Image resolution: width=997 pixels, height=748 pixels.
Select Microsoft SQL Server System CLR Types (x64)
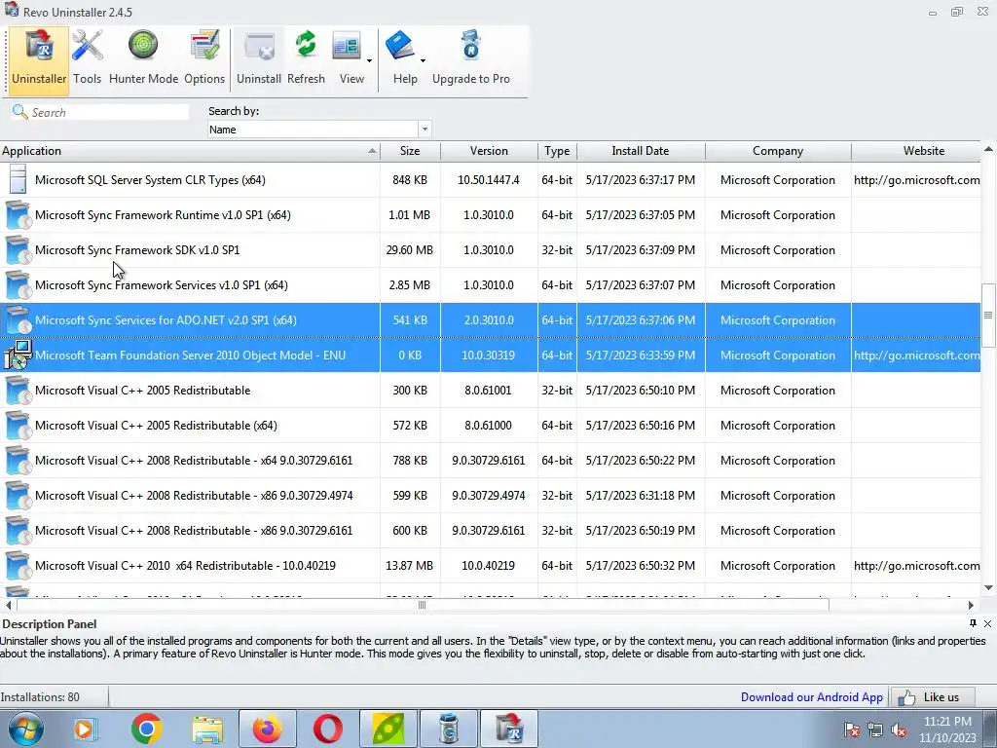point(491,180)
